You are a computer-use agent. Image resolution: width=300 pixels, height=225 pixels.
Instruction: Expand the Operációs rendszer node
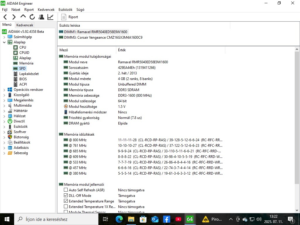[x=4, y=90]
